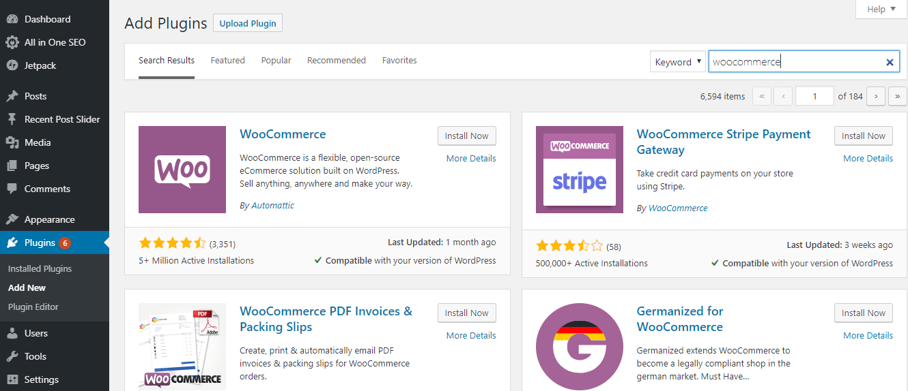The height and width of the screenshot is (391, 908).
Task: Expand the Help panel
Action: click(x=881, y=10)
